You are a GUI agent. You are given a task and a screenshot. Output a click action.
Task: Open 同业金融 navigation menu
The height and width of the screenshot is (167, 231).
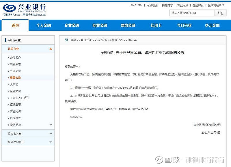coord(100,25)
